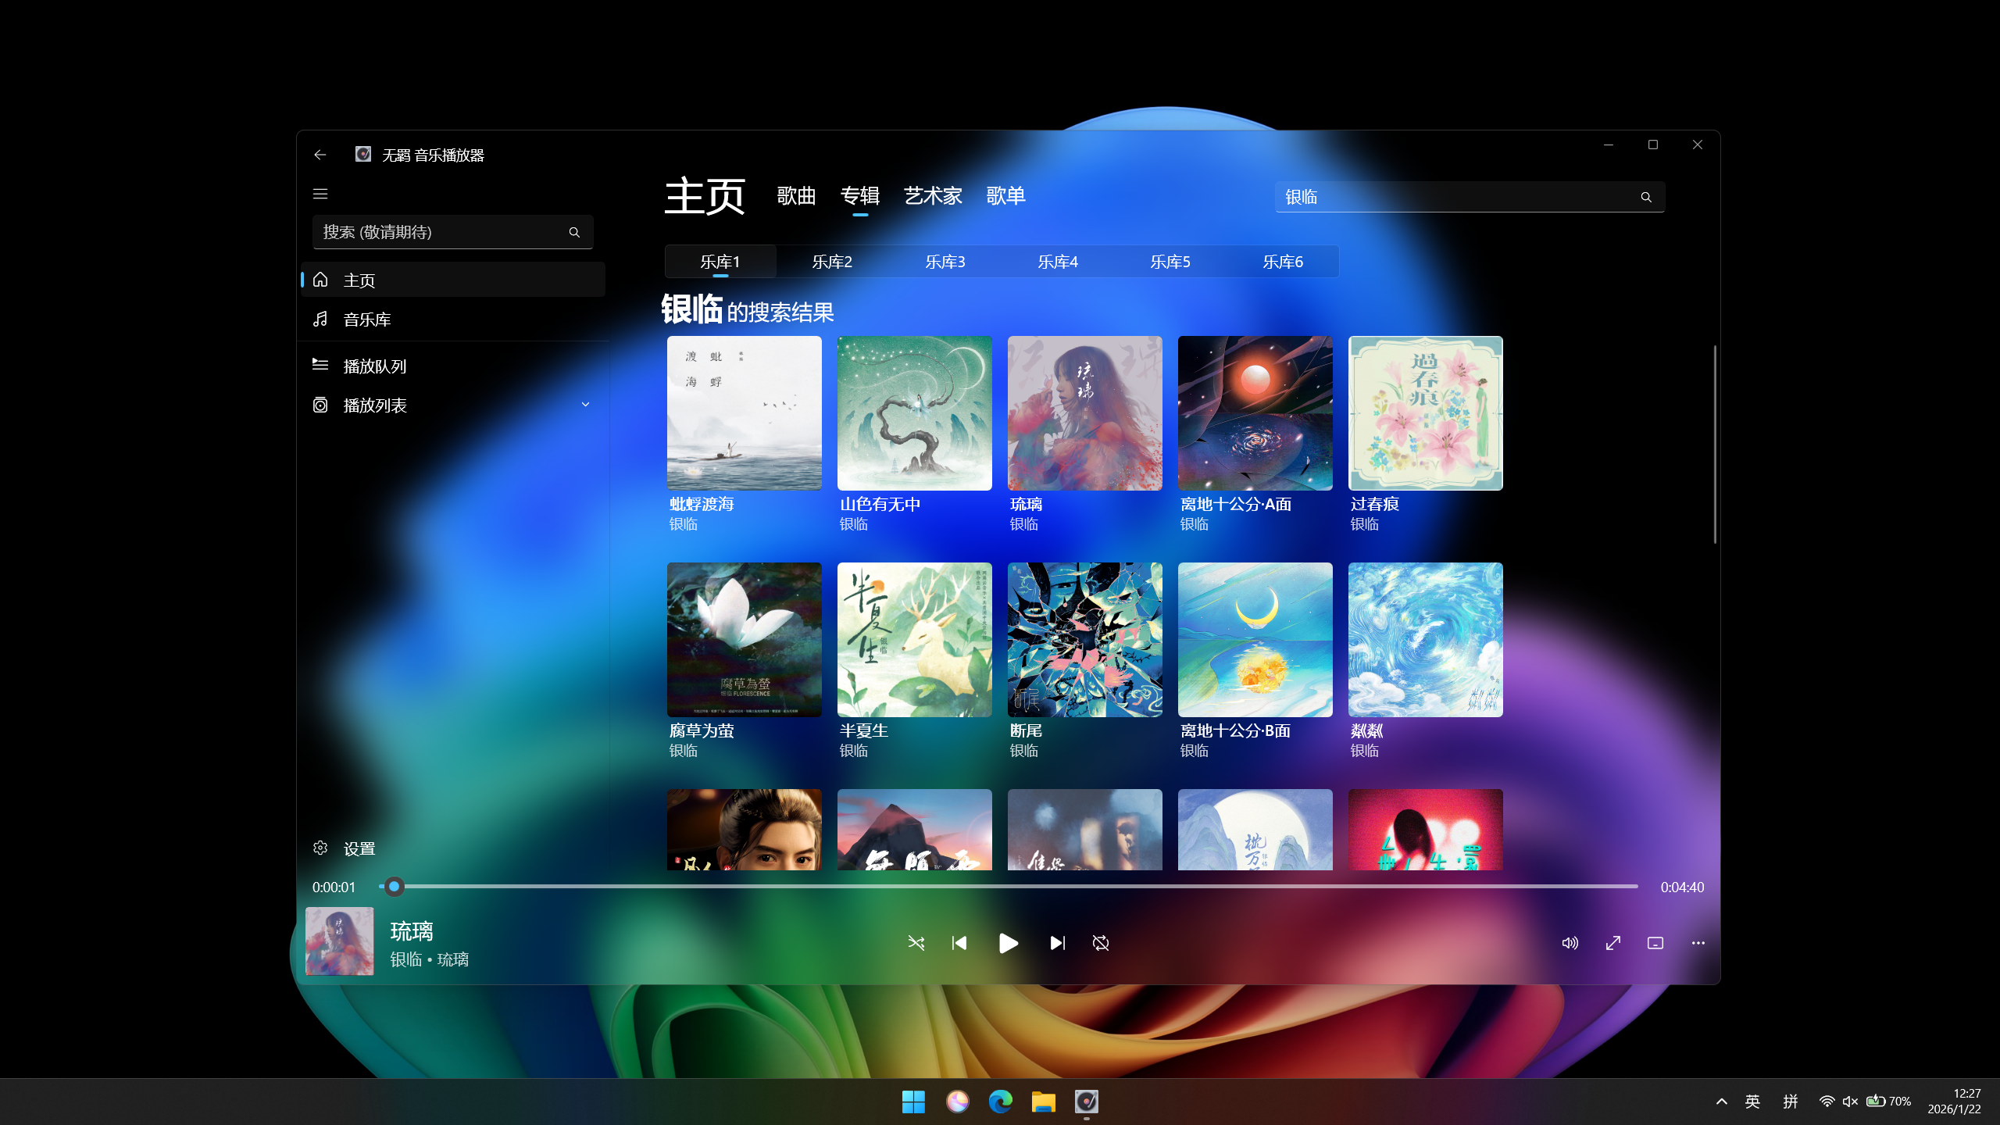
Task: Select the 艺术家 header tab
Action: click(x=933, y=196)
